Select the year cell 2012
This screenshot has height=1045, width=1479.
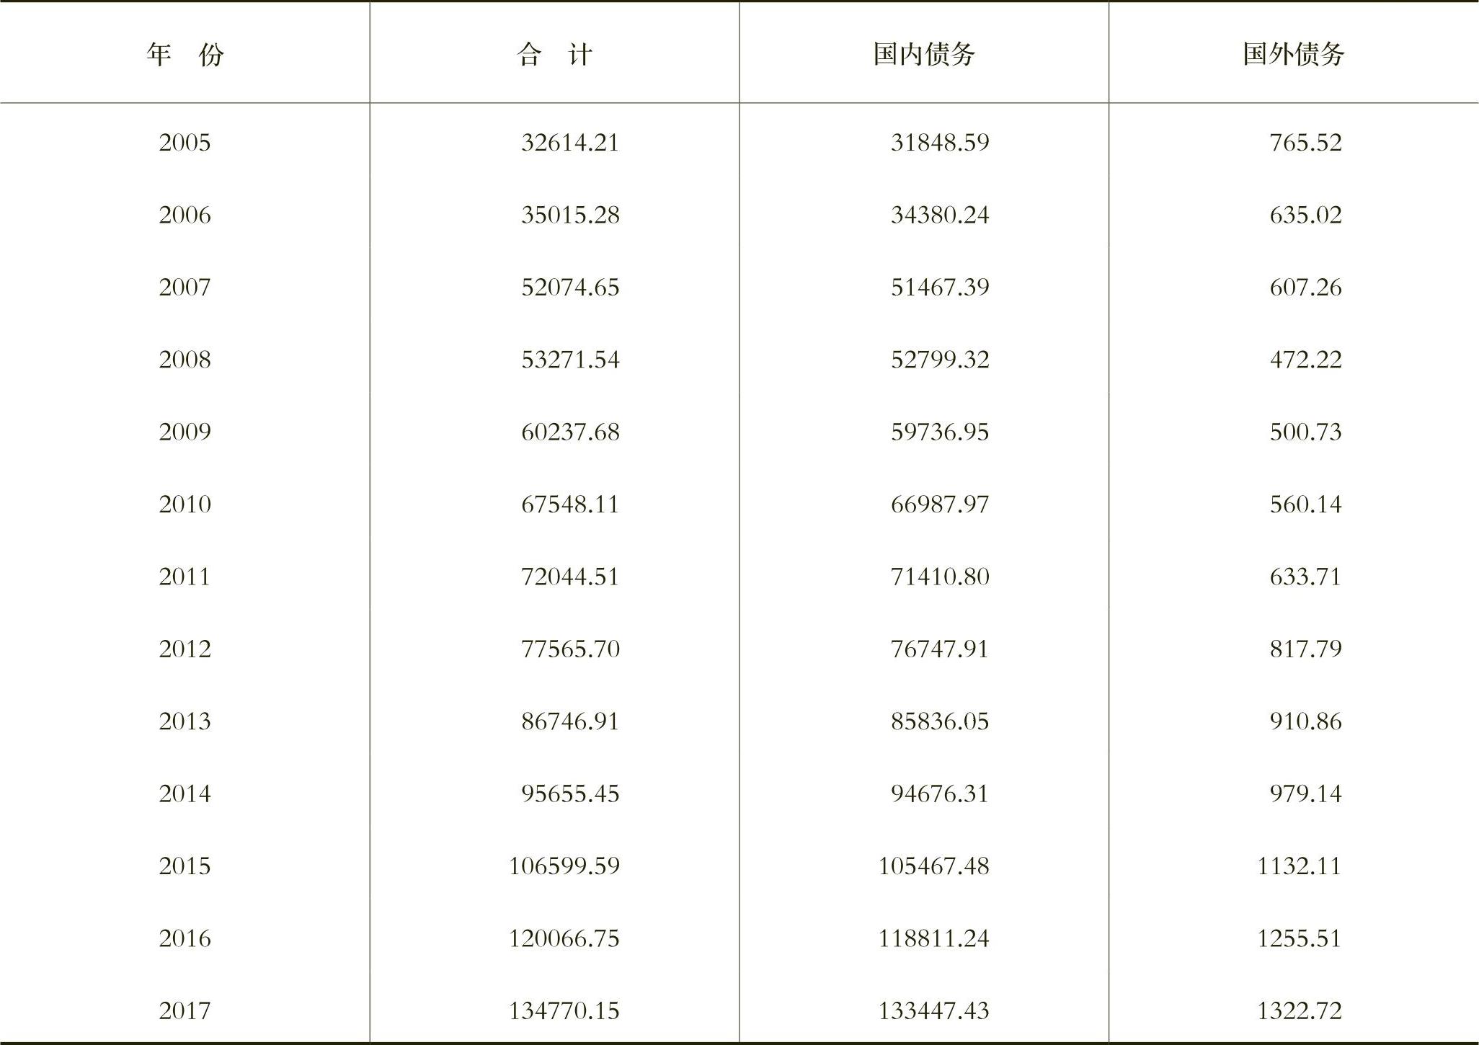pyautogui.click(x=185, y=649)
